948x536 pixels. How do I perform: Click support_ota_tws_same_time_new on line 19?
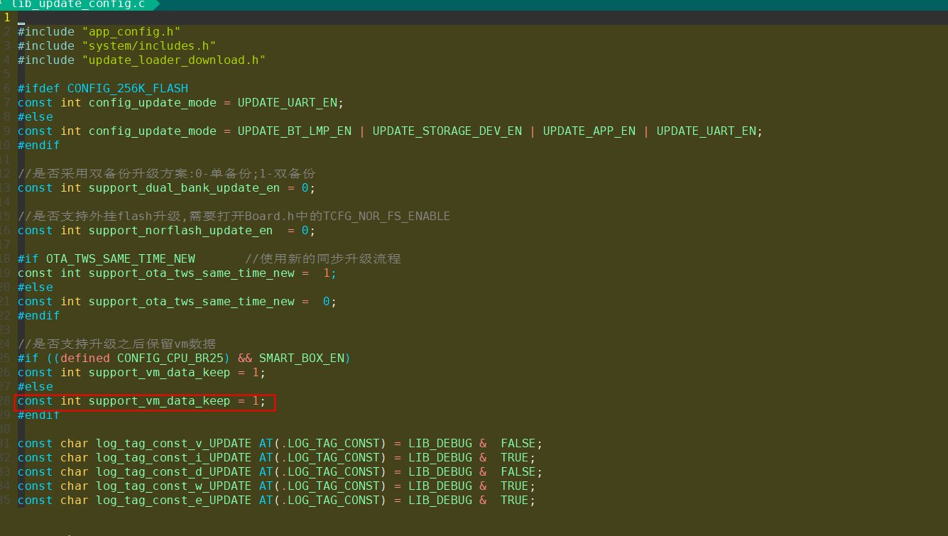[191, 273]
